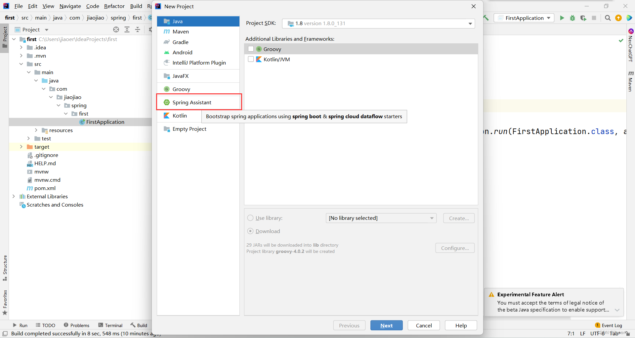The height and width of the screenshot is (338, 635).
Task: Expand the .idea folder
Action: [21, 47]
